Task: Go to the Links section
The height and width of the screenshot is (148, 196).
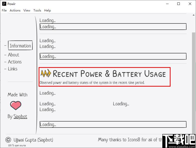Action: pyautogui.click(x=13, y=69)
